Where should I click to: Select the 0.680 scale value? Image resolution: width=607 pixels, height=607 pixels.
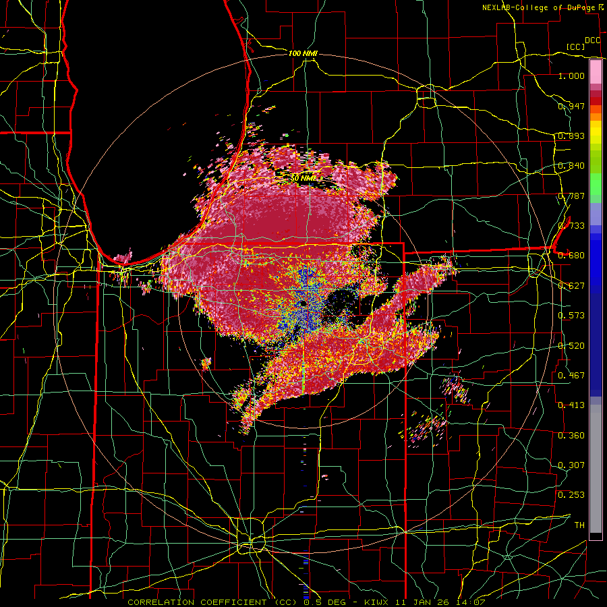coord(571,256)
